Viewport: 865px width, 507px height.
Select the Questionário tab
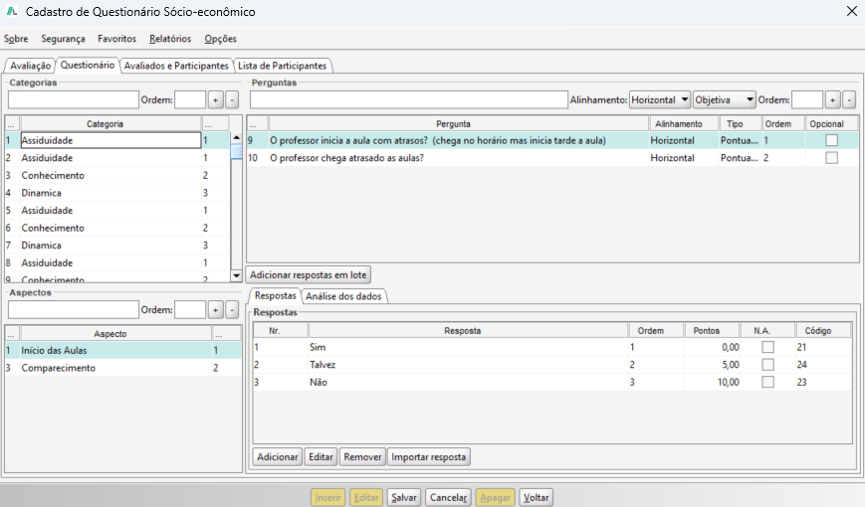pos(88,65)
